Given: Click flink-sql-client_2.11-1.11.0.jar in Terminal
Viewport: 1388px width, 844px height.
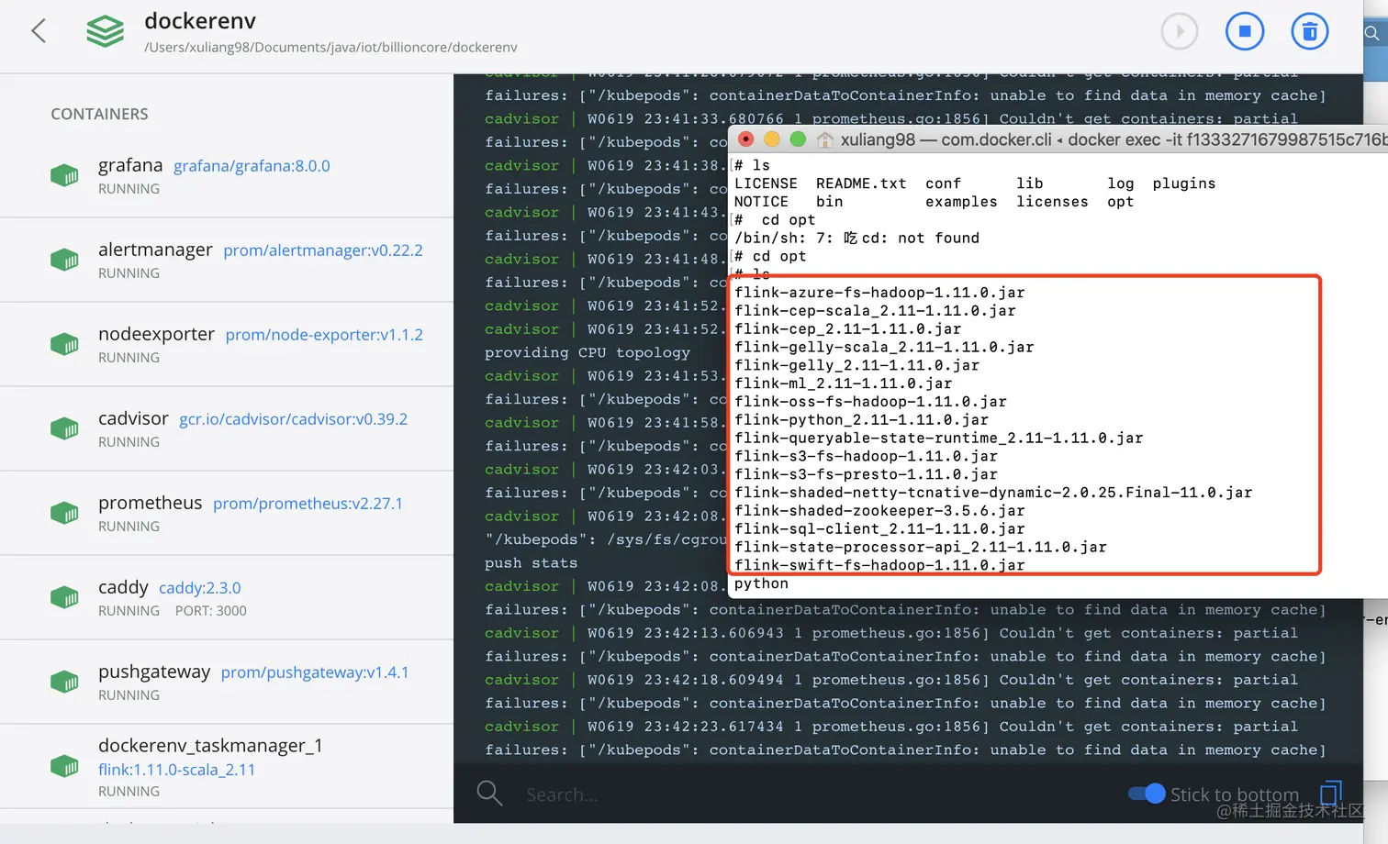Looking at the screenshot, I should coord(879,529).
